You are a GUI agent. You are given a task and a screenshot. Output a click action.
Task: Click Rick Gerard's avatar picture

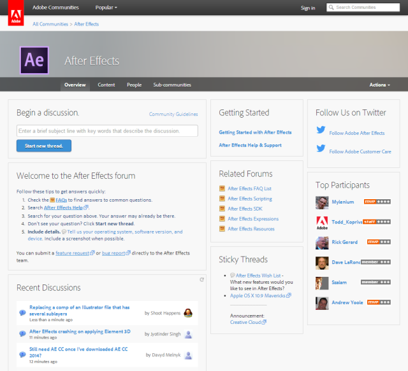coord(322,243)
